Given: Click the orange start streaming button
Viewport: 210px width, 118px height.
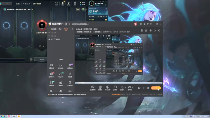Looking at the screenshot, I should [156, 88].
